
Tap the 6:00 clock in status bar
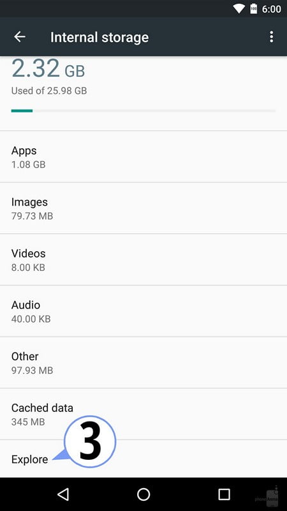pos(272,9)
